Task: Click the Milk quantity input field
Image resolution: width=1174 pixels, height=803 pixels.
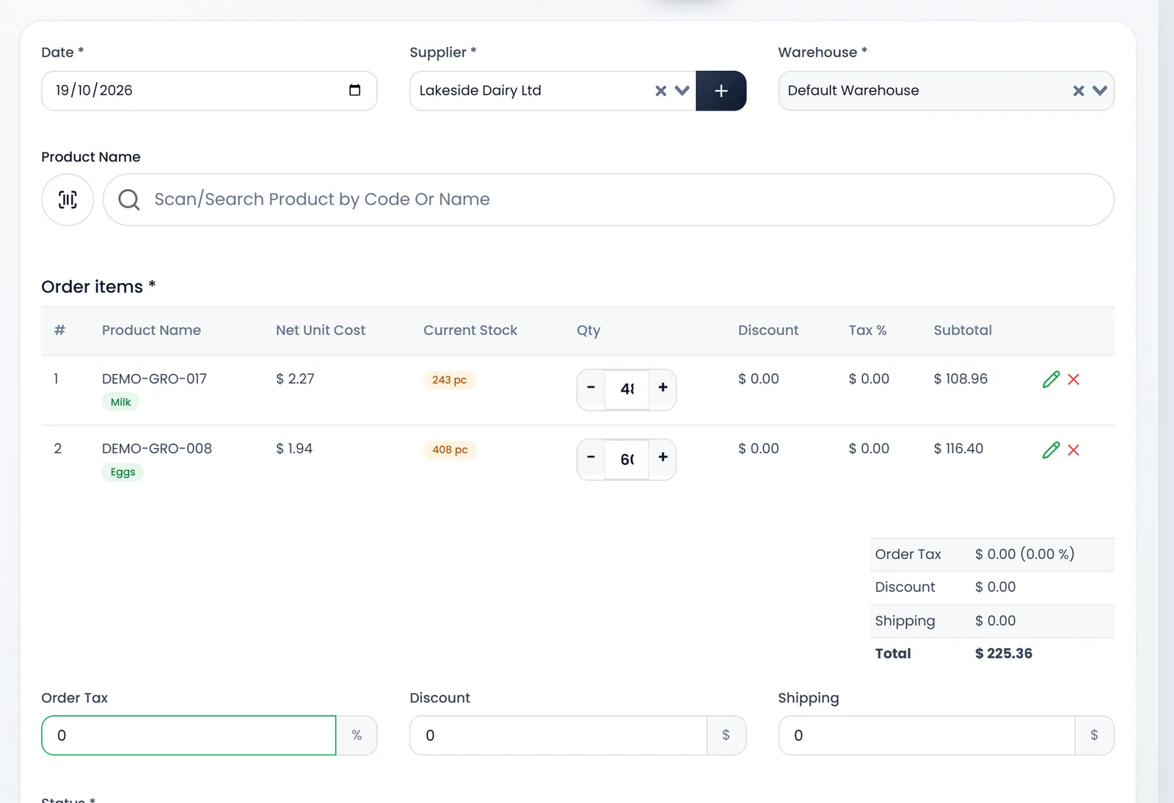Action: (x=627, y=389)
